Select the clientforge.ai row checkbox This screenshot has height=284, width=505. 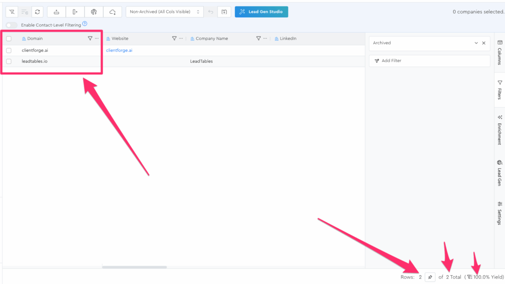coord(9,50)
